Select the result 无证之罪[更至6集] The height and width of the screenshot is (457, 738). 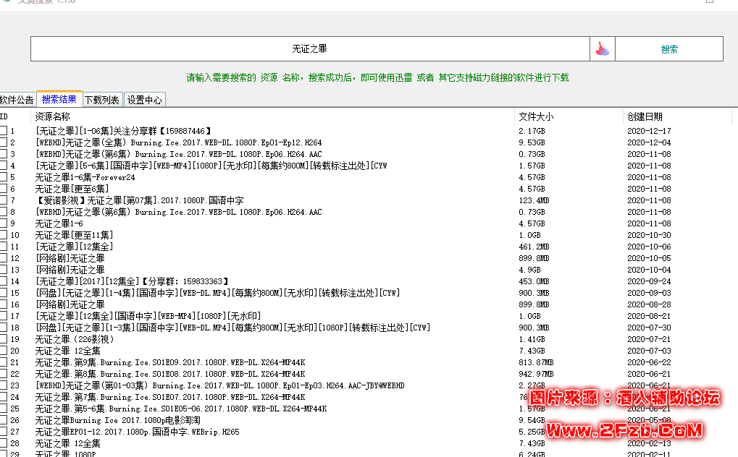[72, 189]
